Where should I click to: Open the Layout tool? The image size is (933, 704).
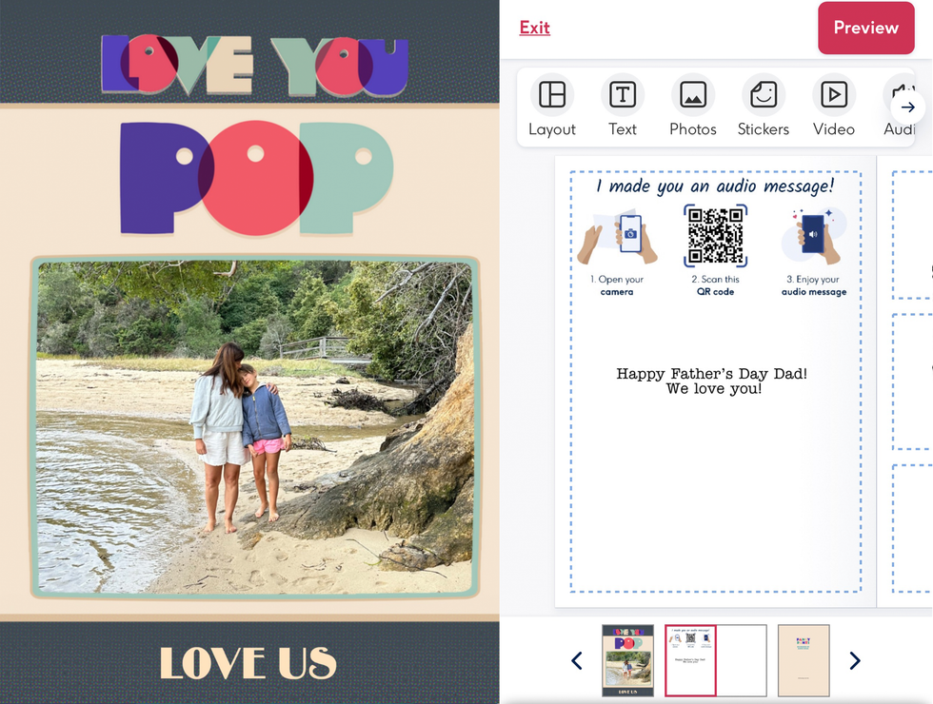click(552, 107)
